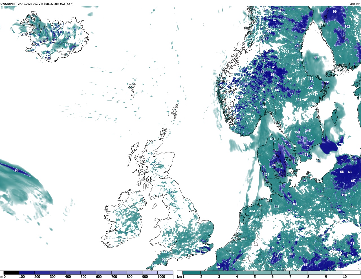
Task: Click the '300' tick label on metre scale
Action: pos(52,277)
